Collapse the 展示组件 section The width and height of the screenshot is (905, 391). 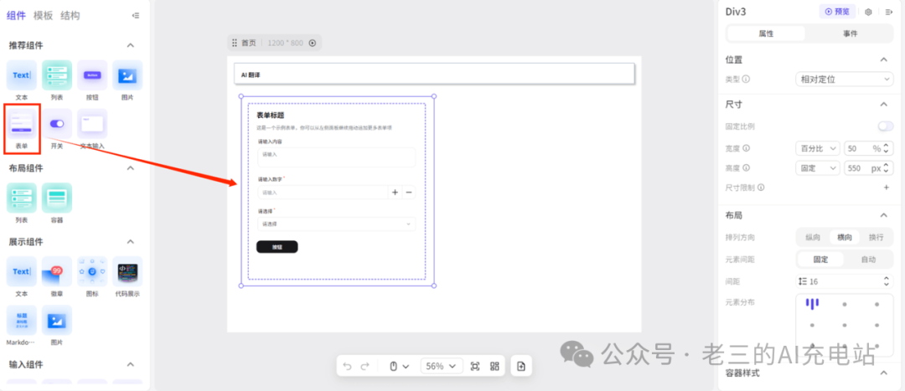pyautogui.click(x=131, y=242)
